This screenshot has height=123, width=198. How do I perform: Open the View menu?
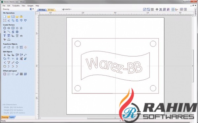[23, 6]
